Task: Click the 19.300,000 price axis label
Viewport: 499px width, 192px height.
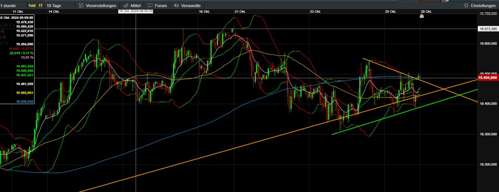Action: [x=488, y=134]
